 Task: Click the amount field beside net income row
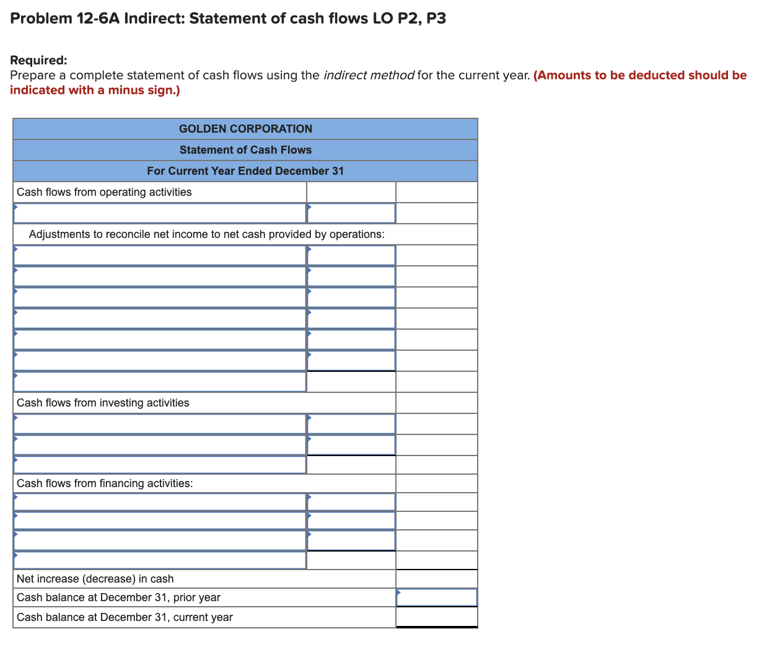point(351,213)
